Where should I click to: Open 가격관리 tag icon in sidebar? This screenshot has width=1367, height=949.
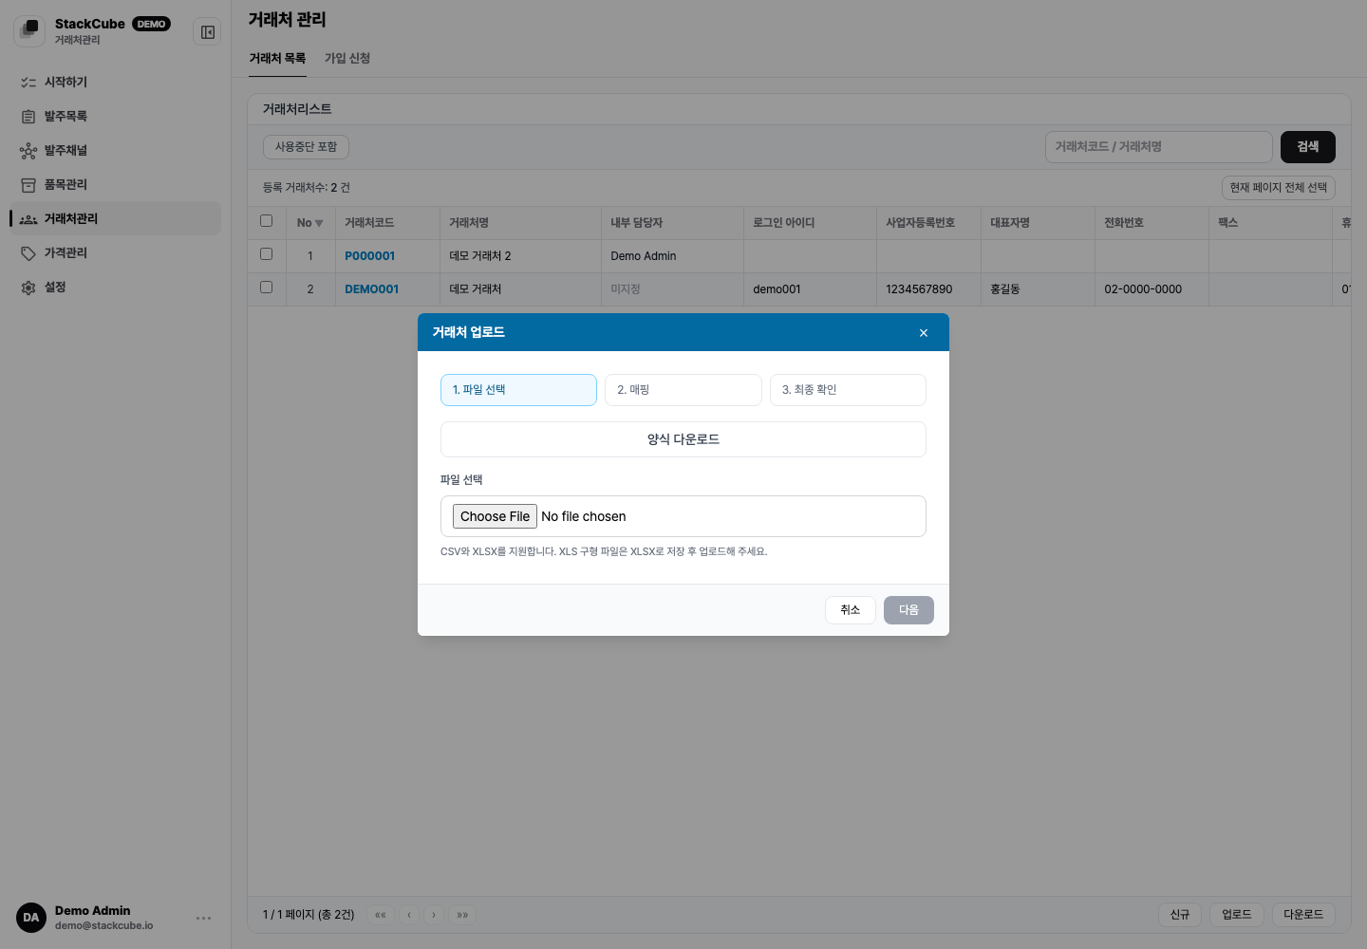pyautogui.click(x=28, y=253)
